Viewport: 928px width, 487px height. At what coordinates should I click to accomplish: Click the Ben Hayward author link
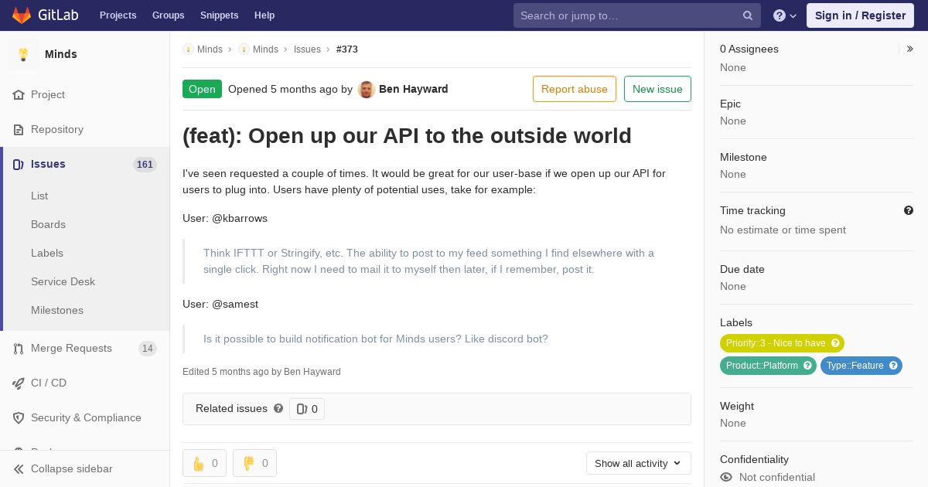point(414,89)
